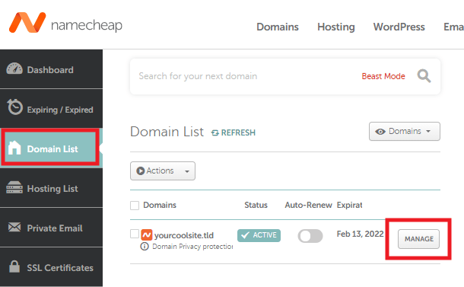Open SSL Certificates in the sidebar

[x=51, y=267]
